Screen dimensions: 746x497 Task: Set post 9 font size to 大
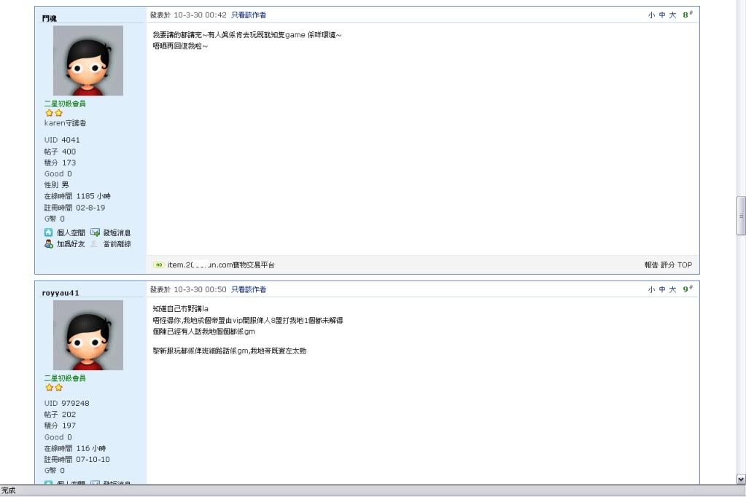(672, 289)
